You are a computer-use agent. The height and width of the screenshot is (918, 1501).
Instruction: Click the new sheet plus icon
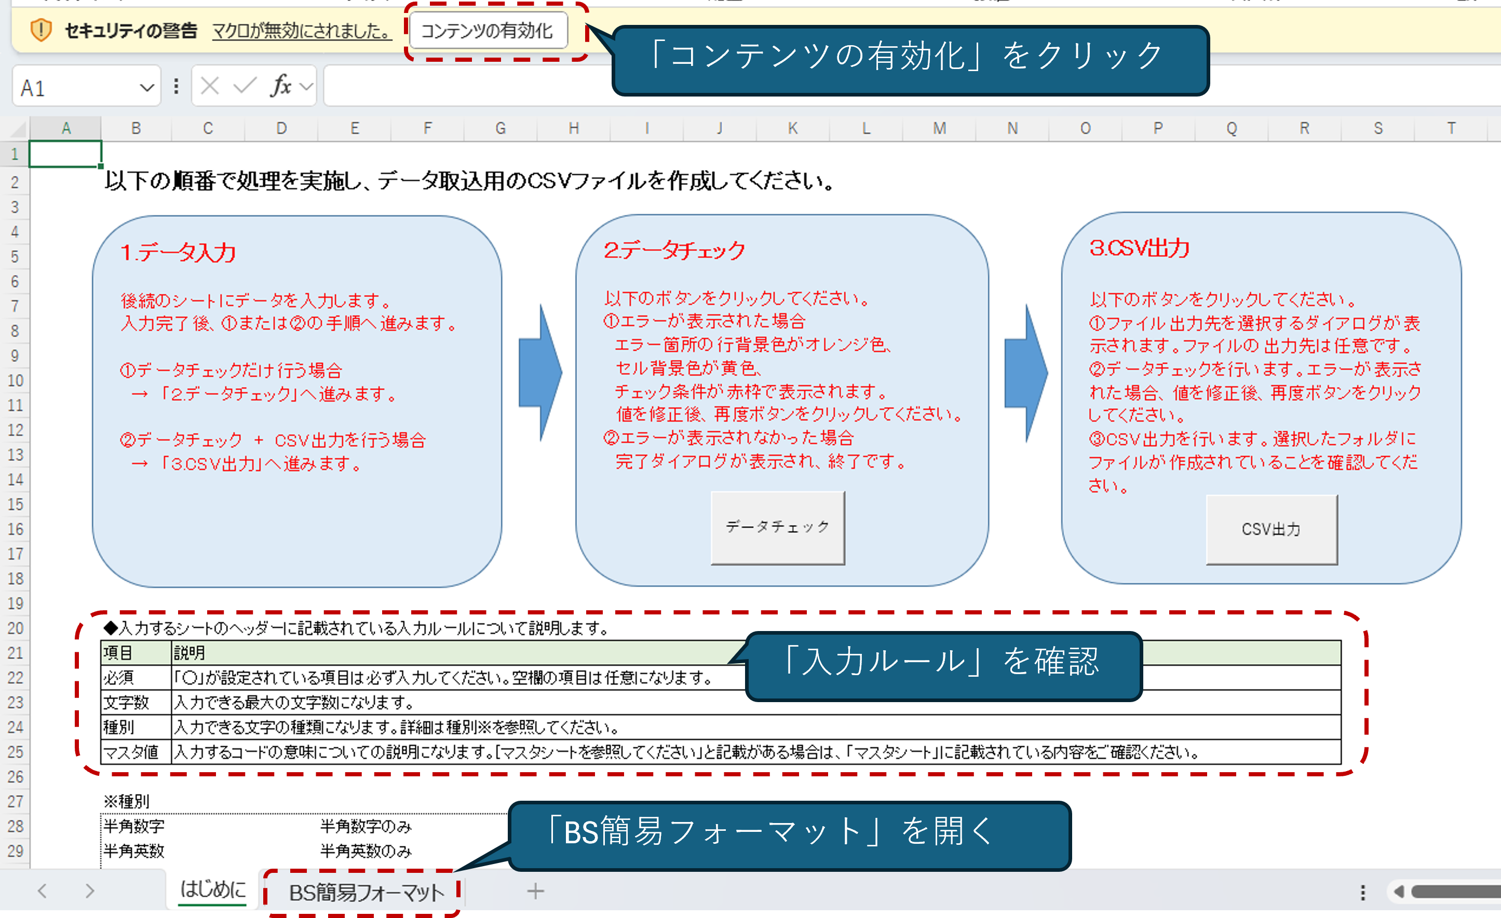point(535,891)
